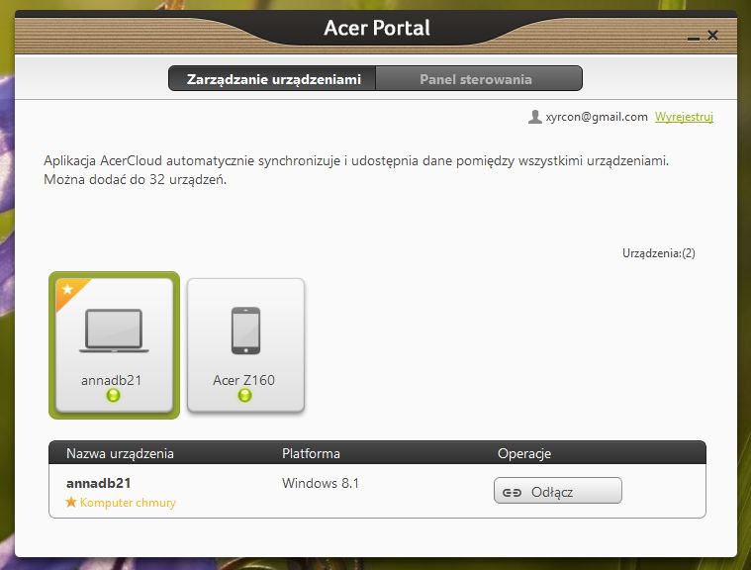The image size is (751, 570).
Task: Click the chain link icon on Odłącz
Action: coord(512,493)
